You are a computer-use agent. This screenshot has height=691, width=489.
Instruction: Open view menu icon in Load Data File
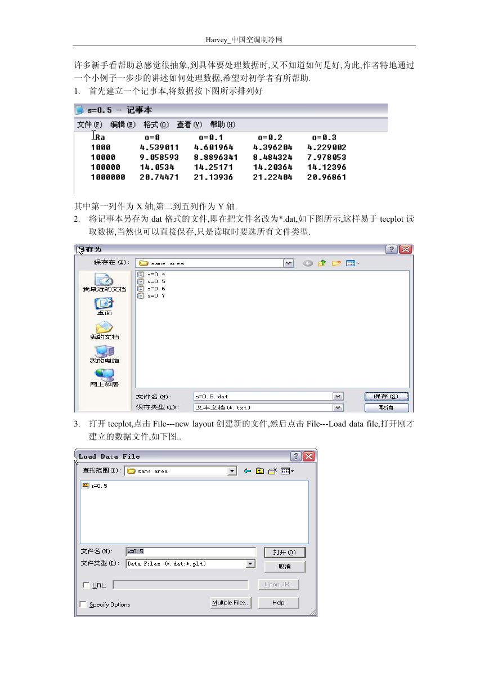(288, 471)
